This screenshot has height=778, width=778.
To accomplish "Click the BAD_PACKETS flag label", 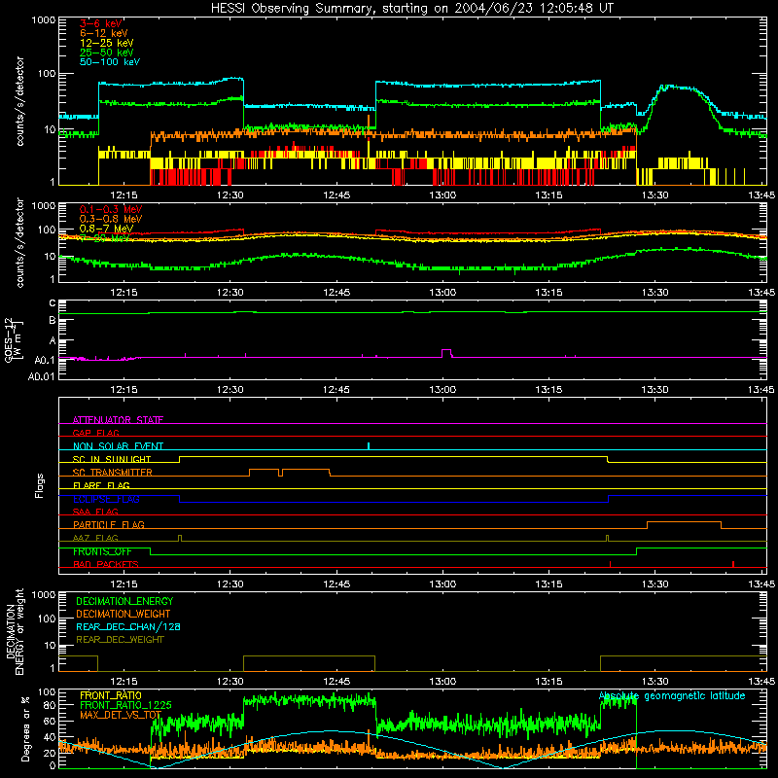I will pos(106,564).
